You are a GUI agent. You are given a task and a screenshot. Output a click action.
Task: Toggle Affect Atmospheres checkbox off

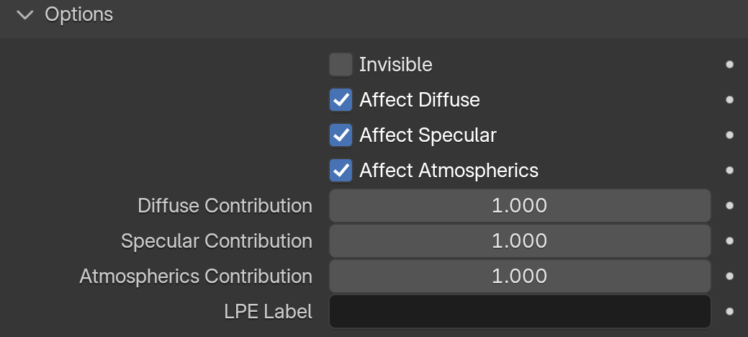(341, 171)
